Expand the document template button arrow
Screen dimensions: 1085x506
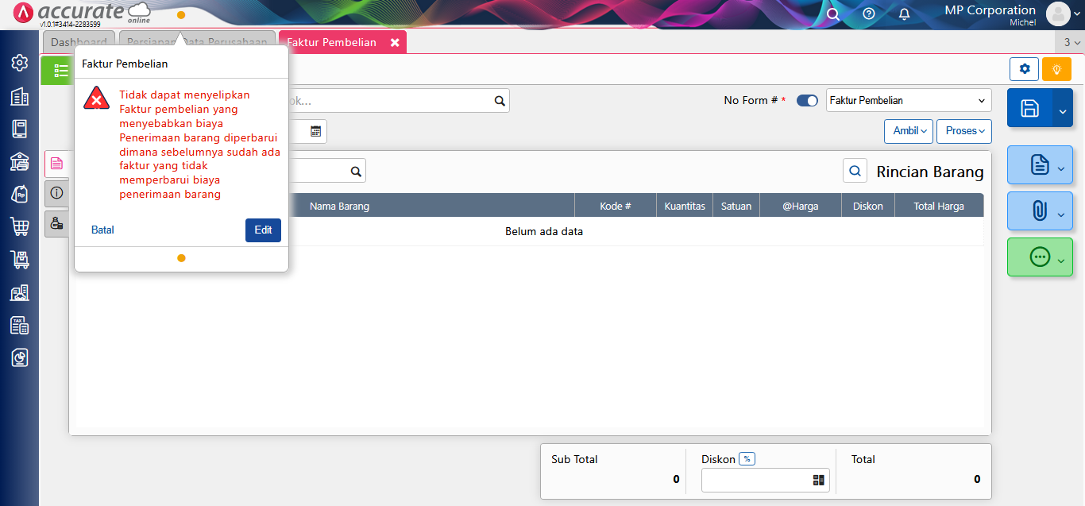pos(1062,168)
